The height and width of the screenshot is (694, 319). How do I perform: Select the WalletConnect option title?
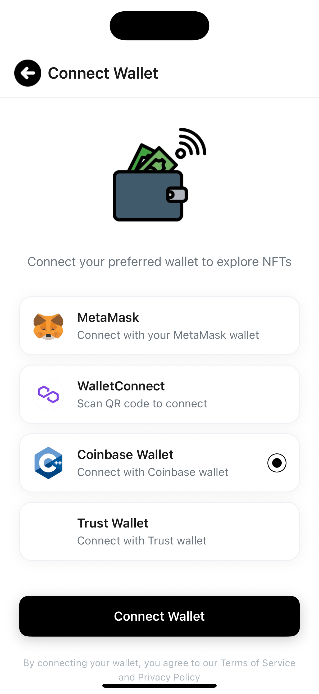click(121, 386)
